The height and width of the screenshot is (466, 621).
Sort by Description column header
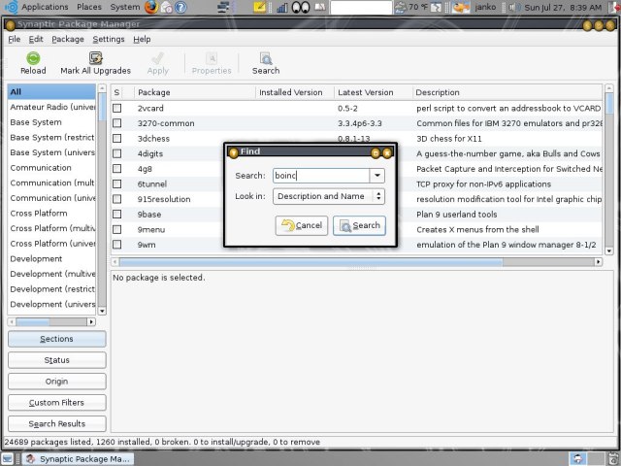(507, 92)
